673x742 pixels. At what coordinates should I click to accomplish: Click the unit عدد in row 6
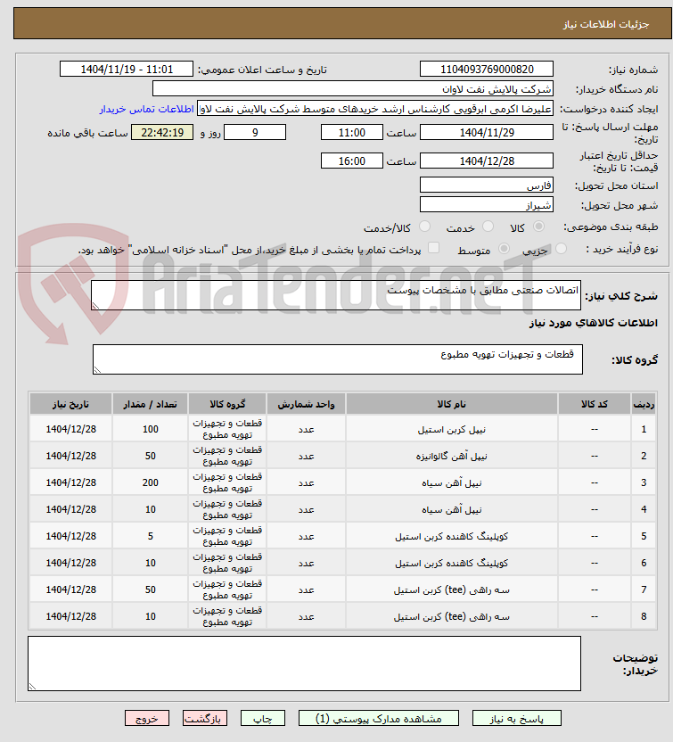click(306, 564)
